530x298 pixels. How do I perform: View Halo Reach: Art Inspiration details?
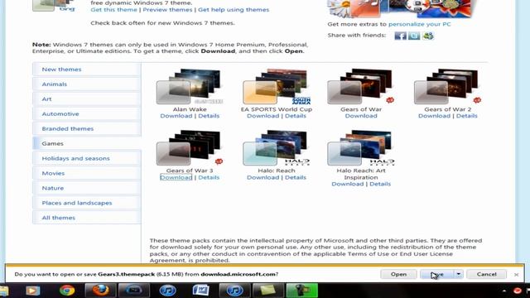(x=380, y=184)
